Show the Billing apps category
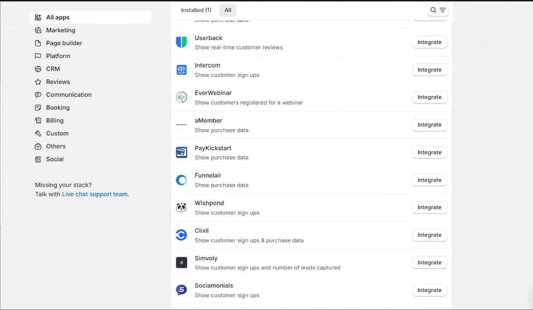This screenshot has height=310, width=533. pos(55,121)
